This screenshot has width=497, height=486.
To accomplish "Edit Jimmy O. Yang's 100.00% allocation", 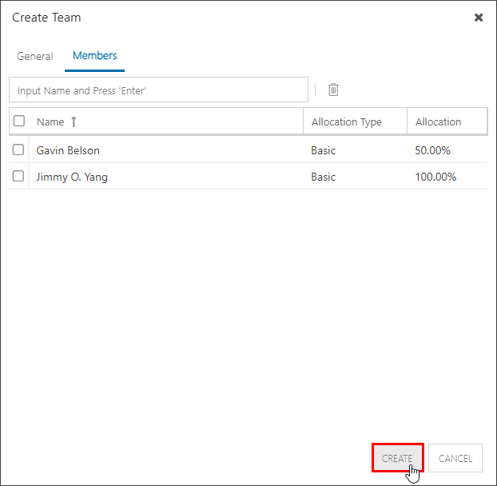I will tap(435, 177).
